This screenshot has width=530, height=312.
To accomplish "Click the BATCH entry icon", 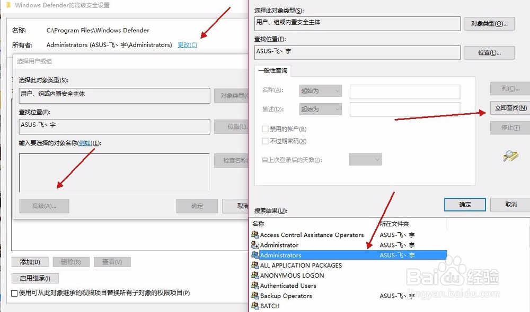I will point(255,306).
